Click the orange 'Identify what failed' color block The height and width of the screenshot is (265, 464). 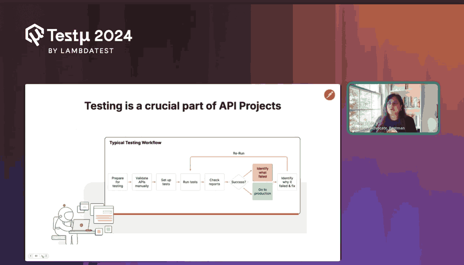click(263, 172)
